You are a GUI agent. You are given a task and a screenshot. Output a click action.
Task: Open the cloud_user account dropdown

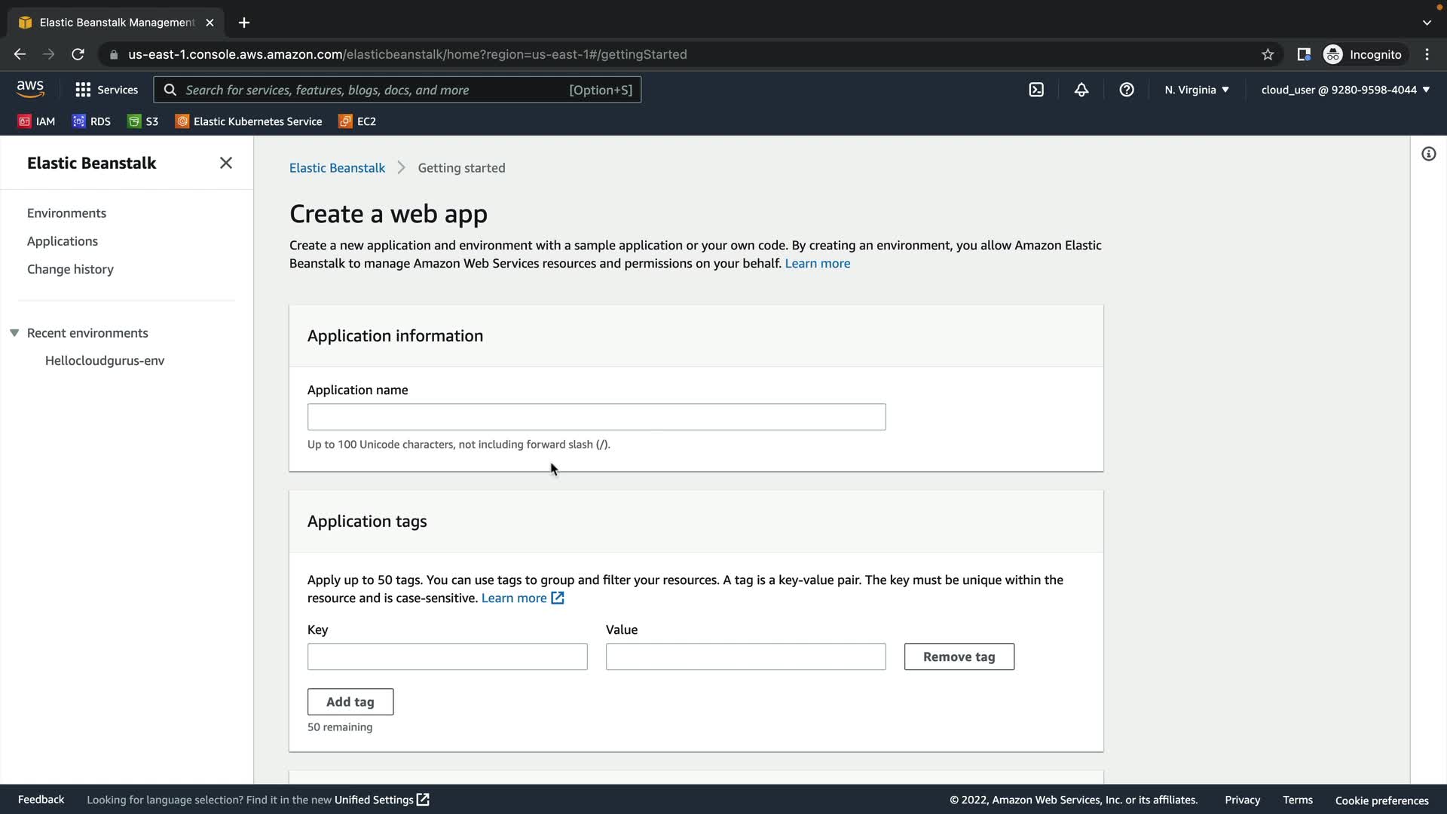(x=1345, y=90)
